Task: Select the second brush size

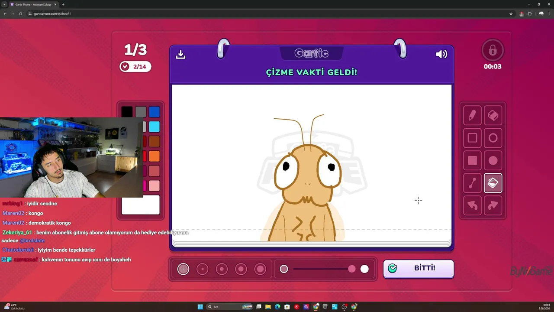Action: (x=203, y=269)
